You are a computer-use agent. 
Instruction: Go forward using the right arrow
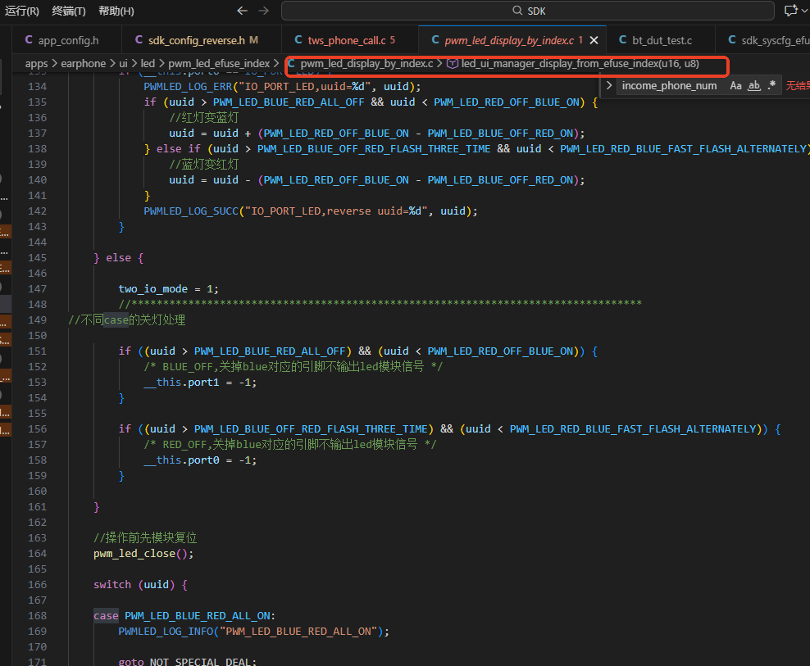[263, 11]
